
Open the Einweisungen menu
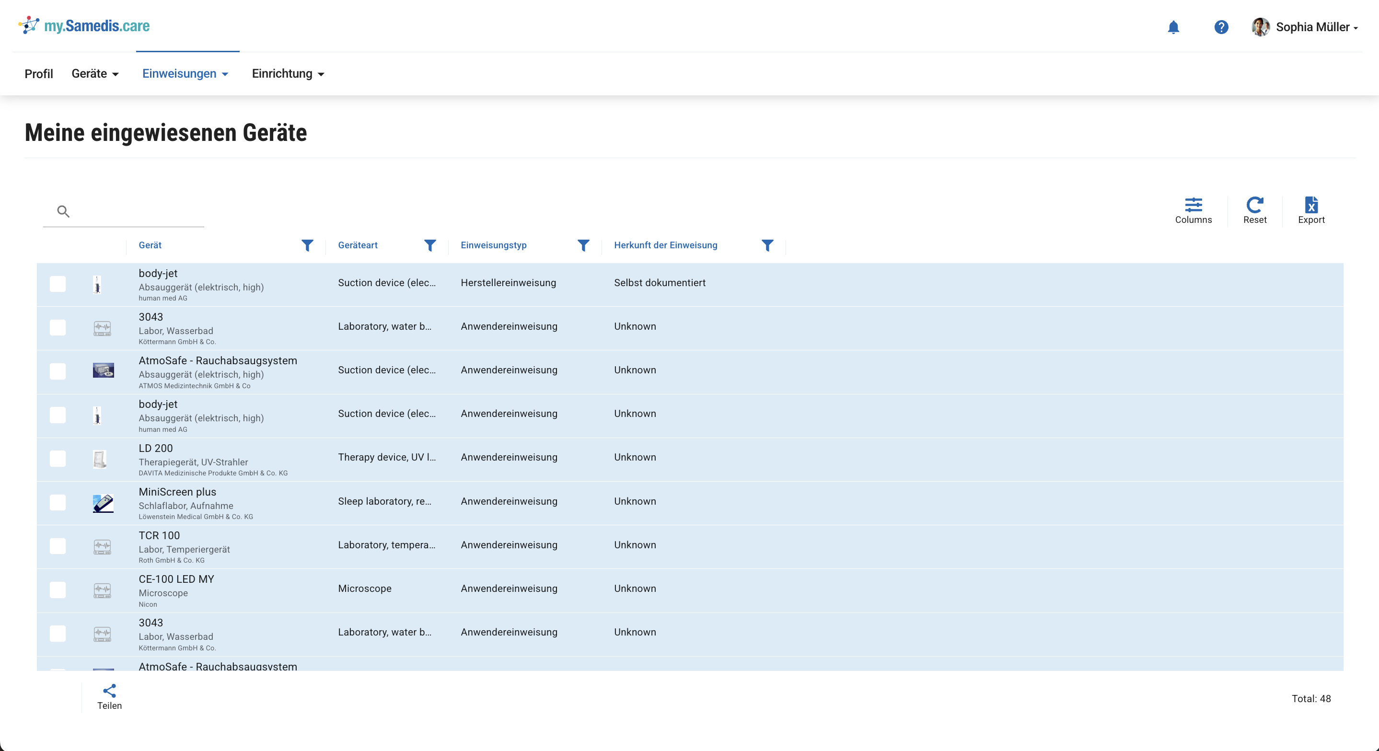pyautogui.click(x=185, y=74)
